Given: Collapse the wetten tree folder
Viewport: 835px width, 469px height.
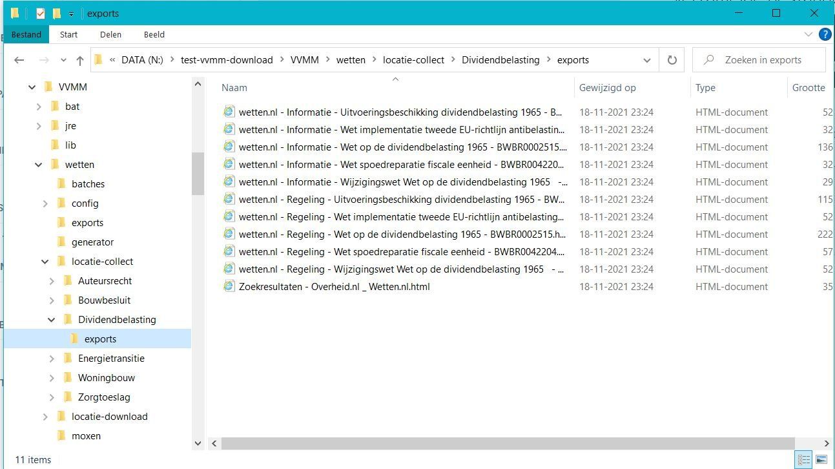Looking at the screenshot, I should coord(39,165).
